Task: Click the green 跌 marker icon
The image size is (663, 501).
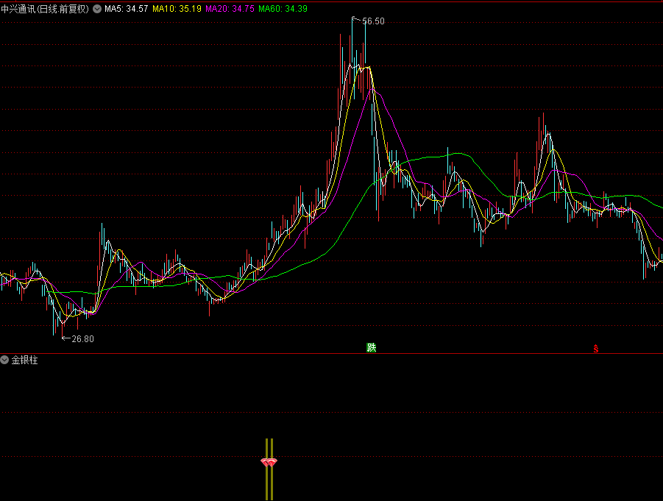Action: (x=372, y=347)
